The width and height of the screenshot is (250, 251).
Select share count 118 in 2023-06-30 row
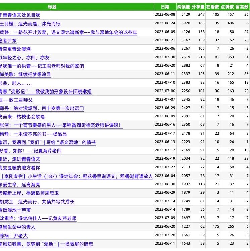(201, 184)
